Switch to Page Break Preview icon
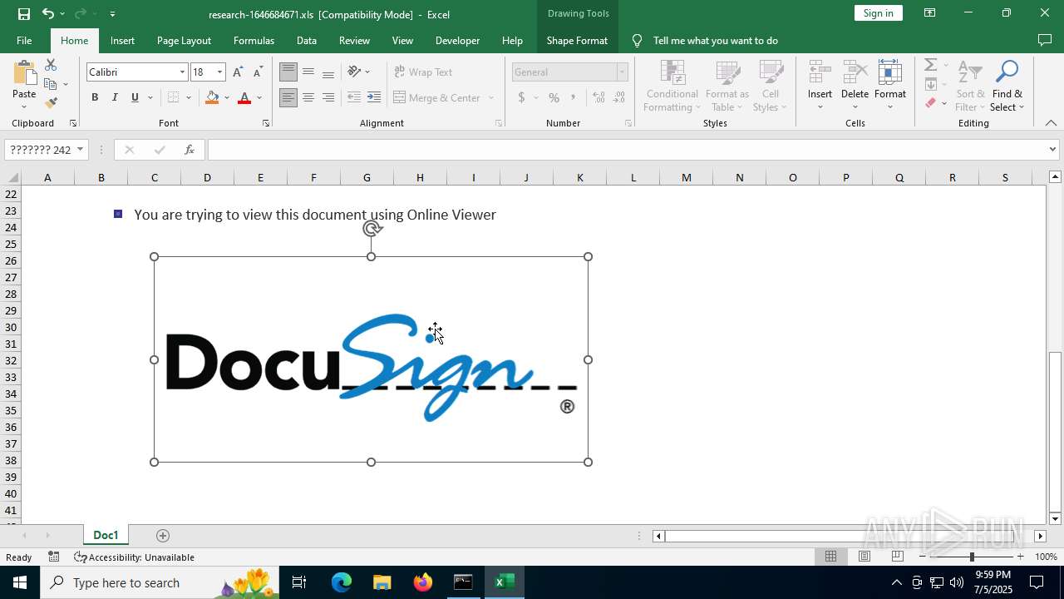 click(898, 557)
